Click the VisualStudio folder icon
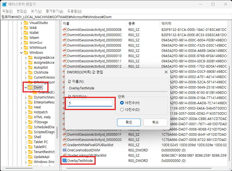Screen dimensions: 232x171 pyautogui.click(x=26, y=23)
